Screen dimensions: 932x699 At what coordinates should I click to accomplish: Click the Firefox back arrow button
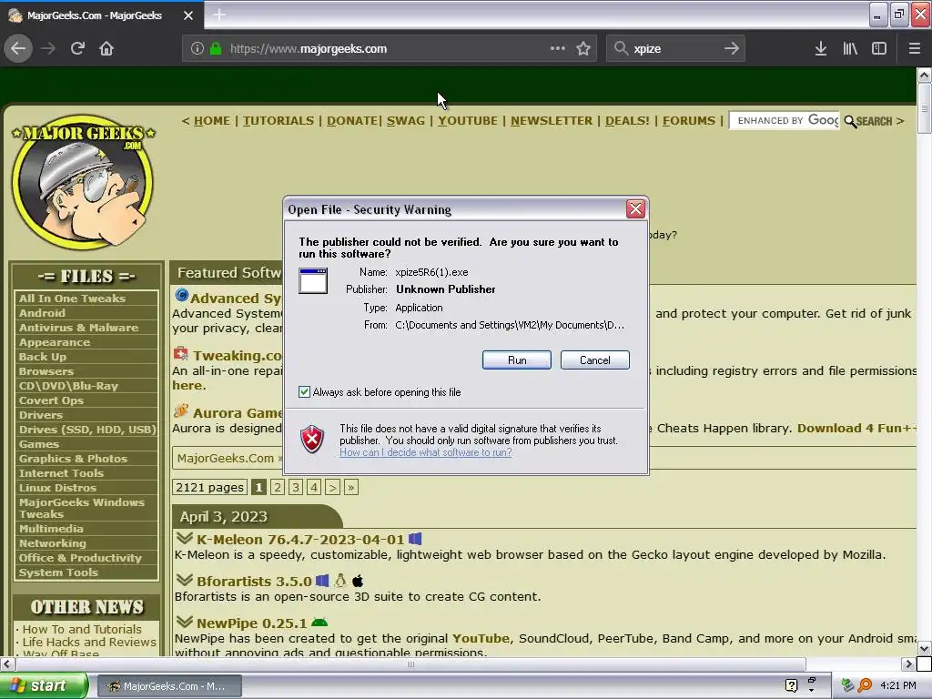tap(18, 49)
